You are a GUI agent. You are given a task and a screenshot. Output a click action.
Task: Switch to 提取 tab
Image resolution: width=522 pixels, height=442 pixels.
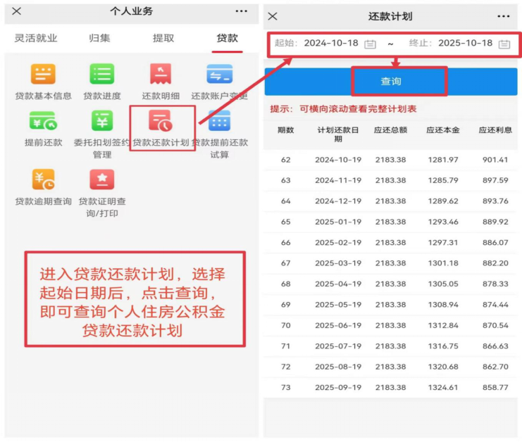tap(163, 38)
